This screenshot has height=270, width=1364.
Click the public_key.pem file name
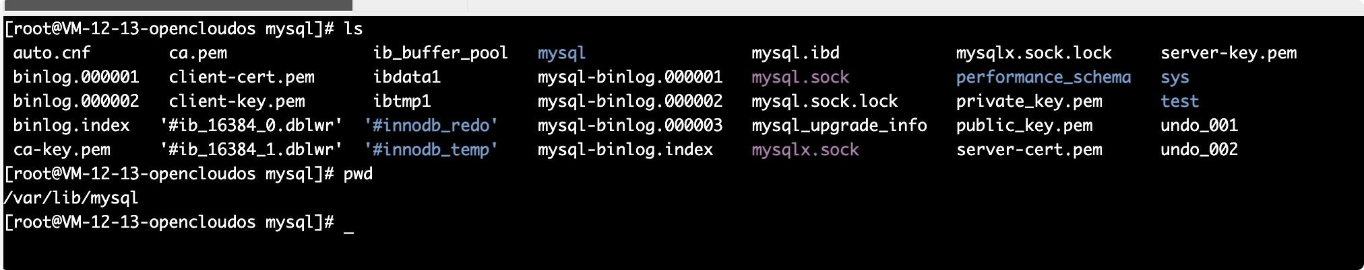[x=1024, y=126]
